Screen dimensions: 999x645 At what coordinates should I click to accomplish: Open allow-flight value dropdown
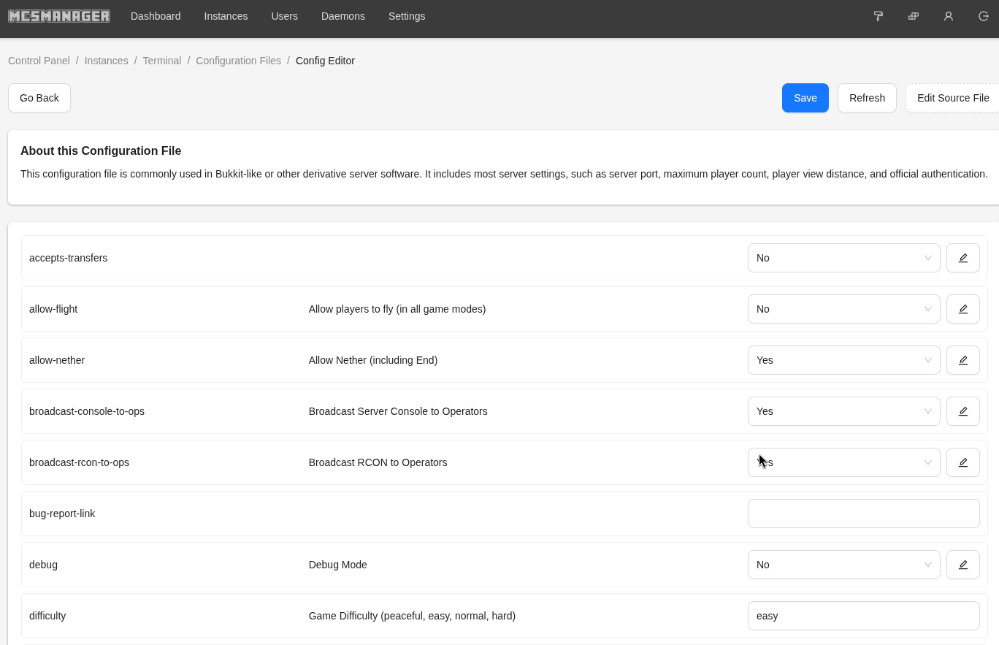click(844, 309)
